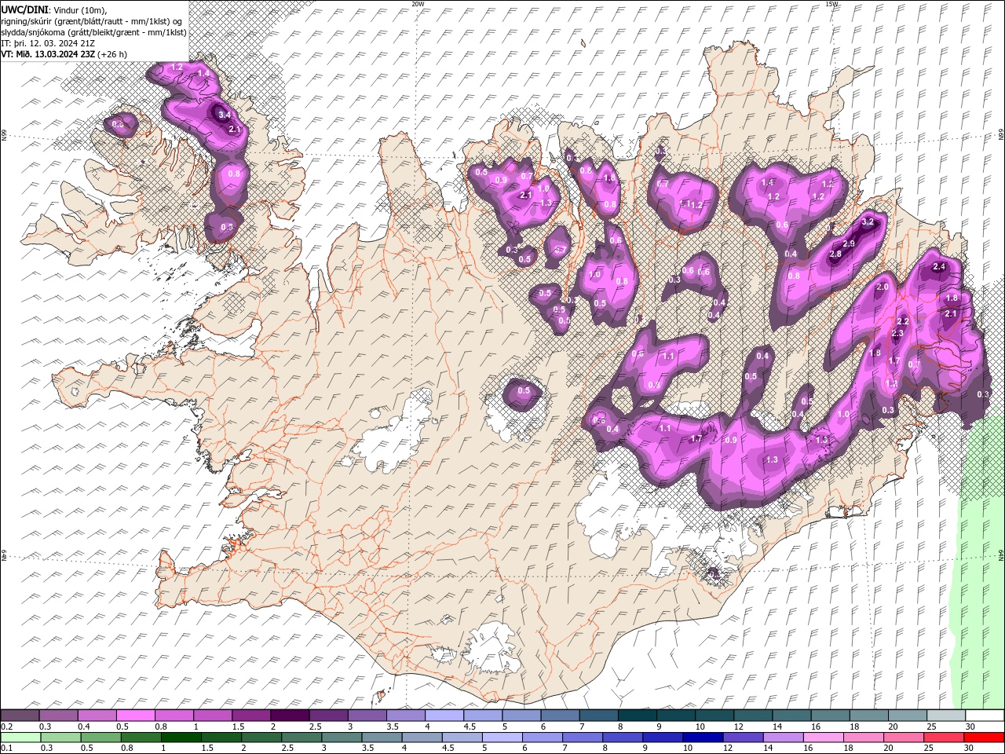The height and width of the screenshot is (754, 1005).
Task: Click the 2.8 snowfall value label
Action: click(835, 254)
